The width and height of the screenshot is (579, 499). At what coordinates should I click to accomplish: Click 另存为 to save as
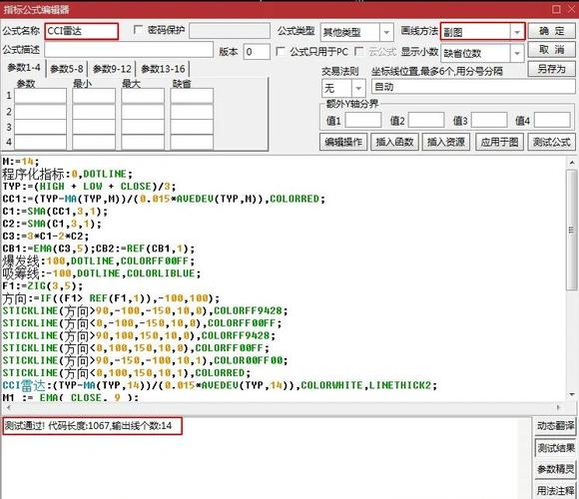tap(551, 69)
